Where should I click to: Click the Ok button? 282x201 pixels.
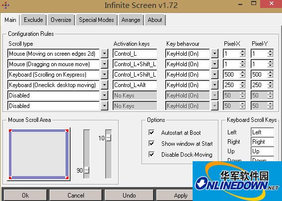coord(25,195)
